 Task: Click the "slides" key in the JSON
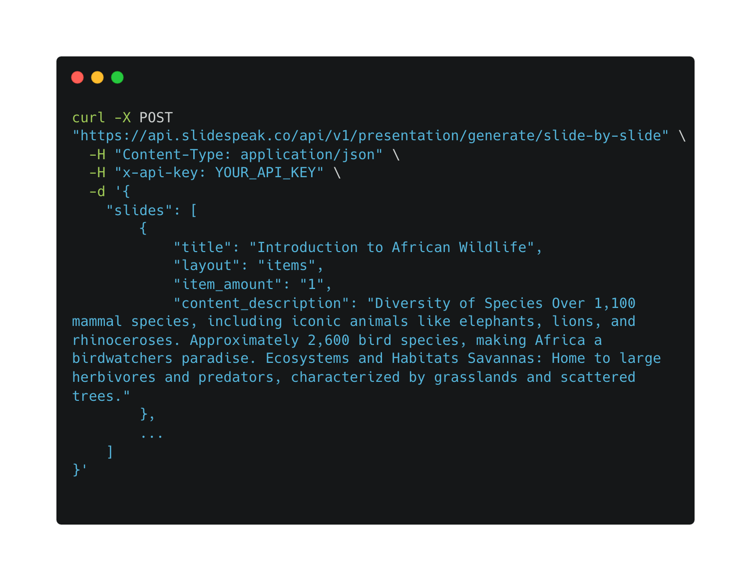(139, 210)
